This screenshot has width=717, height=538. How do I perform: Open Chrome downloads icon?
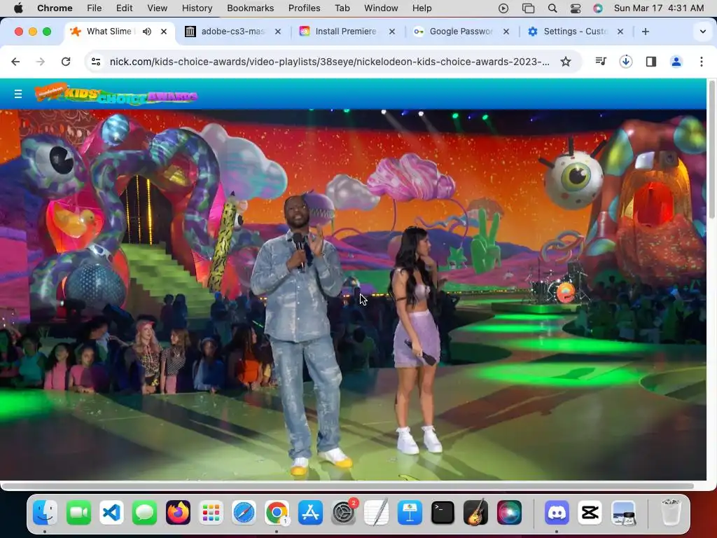[x=626, y=62]
